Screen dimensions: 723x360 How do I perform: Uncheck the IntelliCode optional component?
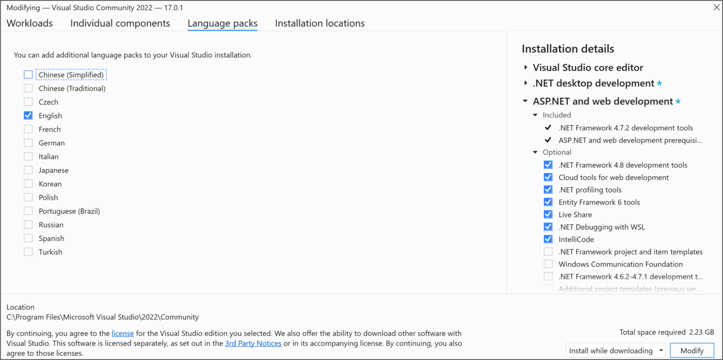548,239
